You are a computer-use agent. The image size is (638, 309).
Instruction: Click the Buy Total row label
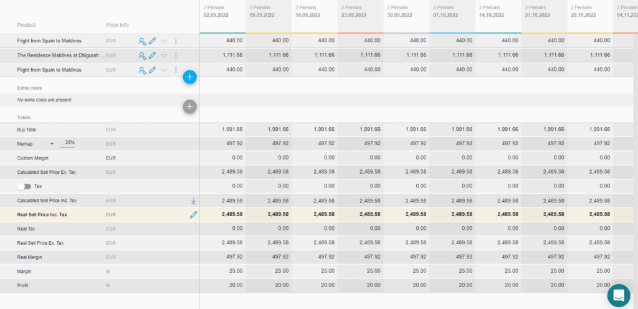point(27,130)
